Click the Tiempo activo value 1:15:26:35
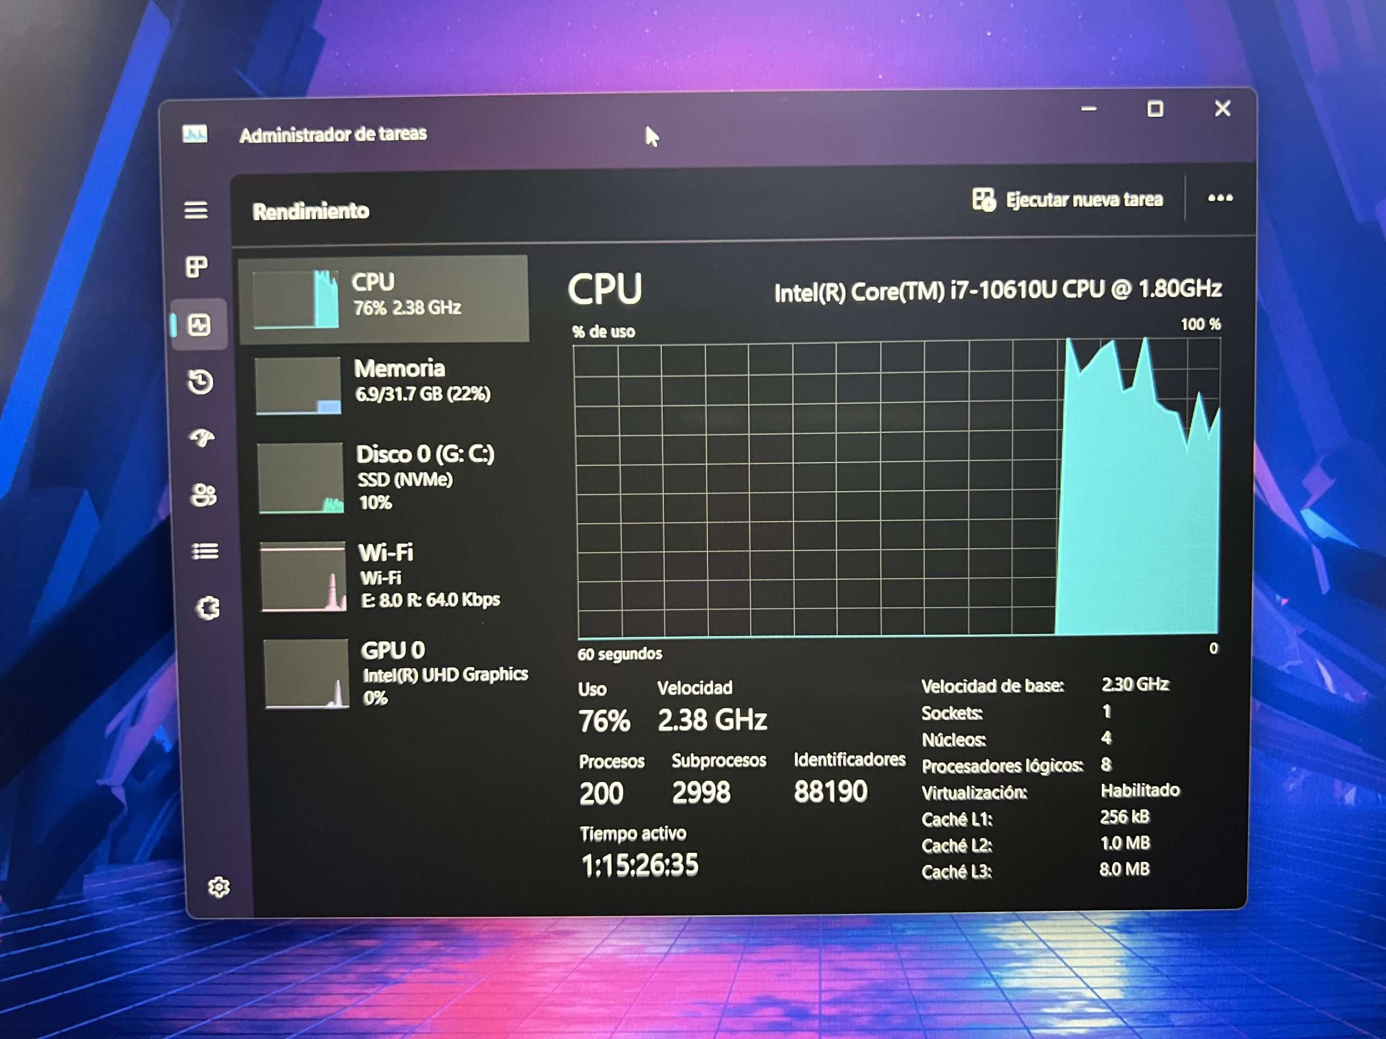Screen dimensions: 1386x1039 pos(640,865)
